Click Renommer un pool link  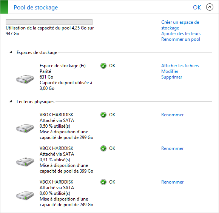click(x=180, y=39)
